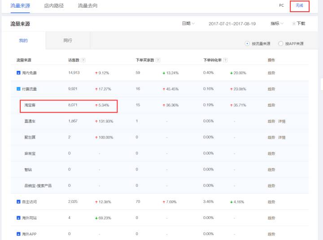Click visitor count 1,867
This screenshot has height=240, width=323.
point(73,121)
